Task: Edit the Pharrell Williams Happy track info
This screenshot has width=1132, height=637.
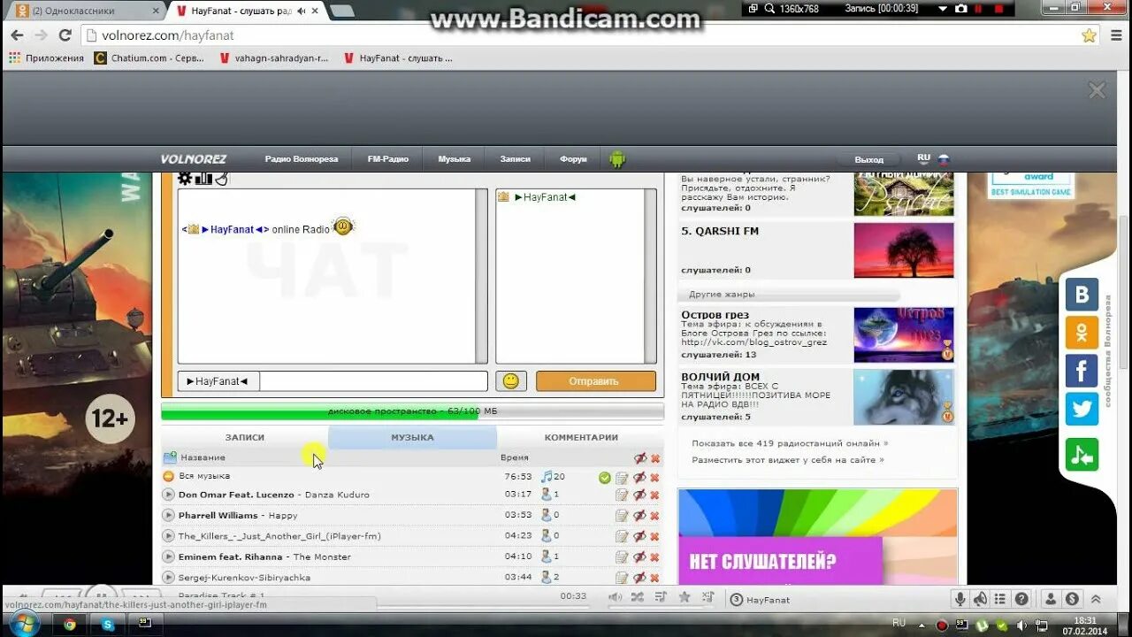Action: point(622,516)
